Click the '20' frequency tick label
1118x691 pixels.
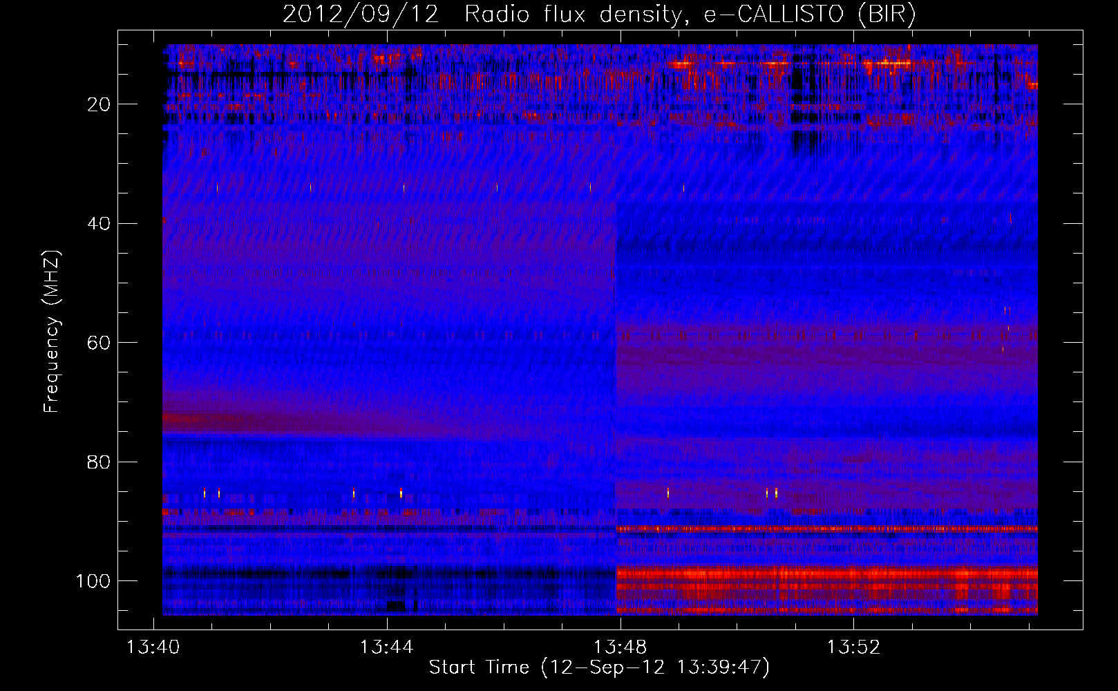[100, 104]
